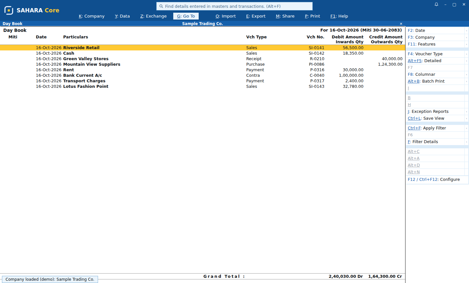Click F3: Company button
Screen dimensions: 469x283
435,37
